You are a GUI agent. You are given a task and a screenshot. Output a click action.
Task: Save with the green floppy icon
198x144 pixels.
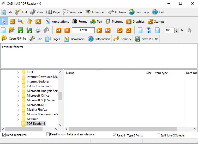pyautogui.click(x=20, y=30)
